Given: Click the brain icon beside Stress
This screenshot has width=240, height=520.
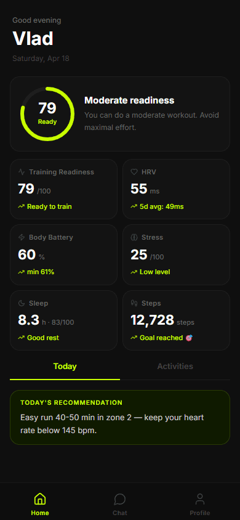Looking at the screenshot, I should point(134,237).
